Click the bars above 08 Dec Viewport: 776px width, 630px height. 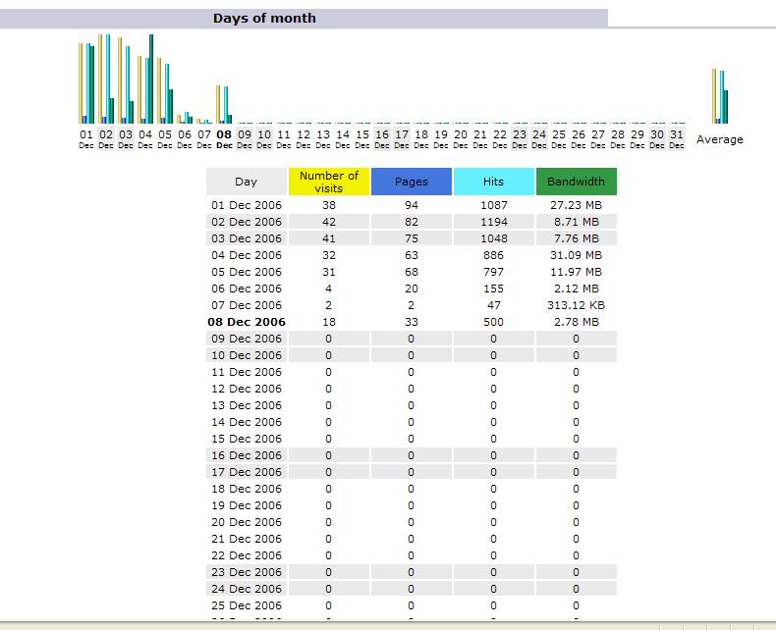(224, 104)
